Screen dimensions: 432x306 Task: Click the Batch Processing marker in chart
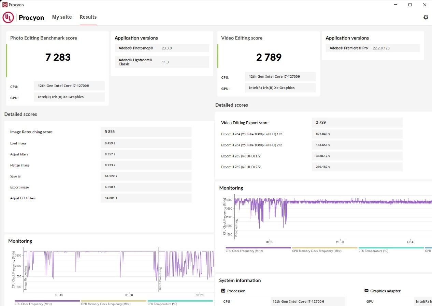pos(160,279)
